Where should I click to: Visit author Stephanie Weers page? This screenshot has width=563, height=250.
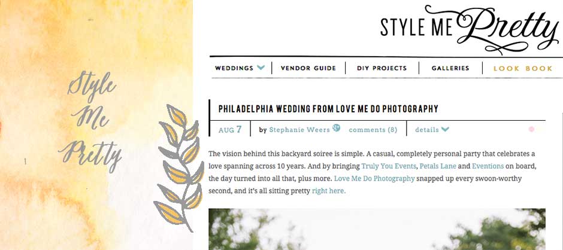click(299, 130)
